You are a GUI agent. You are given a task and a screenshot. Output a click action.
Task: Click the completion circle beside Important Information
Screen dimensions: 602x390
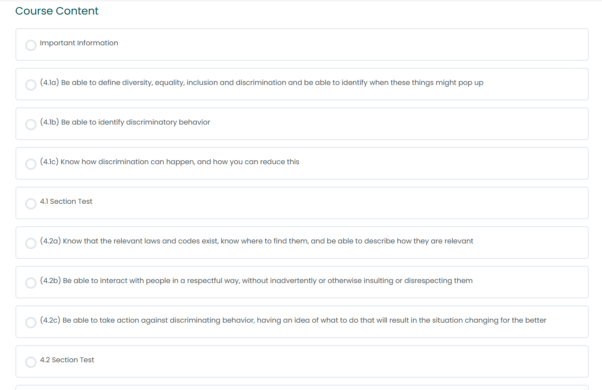31,45
